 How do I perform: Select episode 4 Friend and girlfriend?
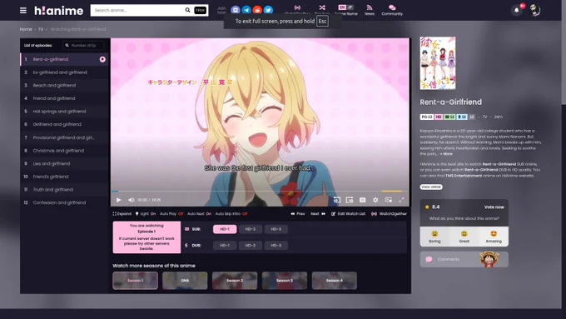point(64,98)
